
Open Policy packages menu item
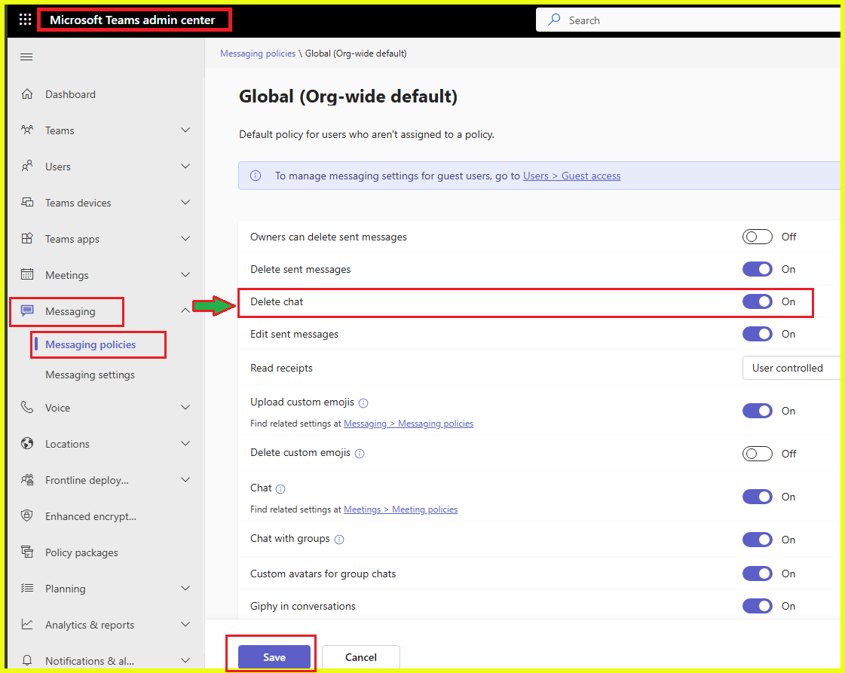tap(81, 553)
